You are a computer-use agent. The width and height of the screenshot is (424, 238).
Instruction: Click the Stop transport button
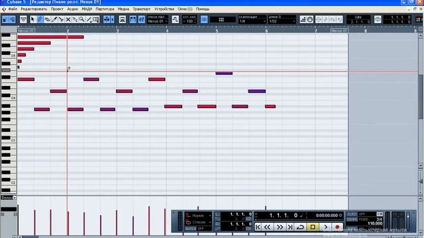(313, 227)
